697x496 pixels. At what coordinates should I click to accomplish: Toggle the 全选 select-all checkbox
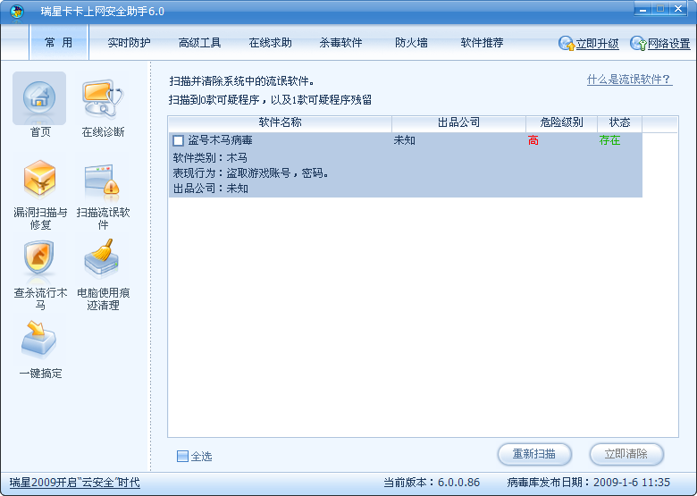pos(182,456)
